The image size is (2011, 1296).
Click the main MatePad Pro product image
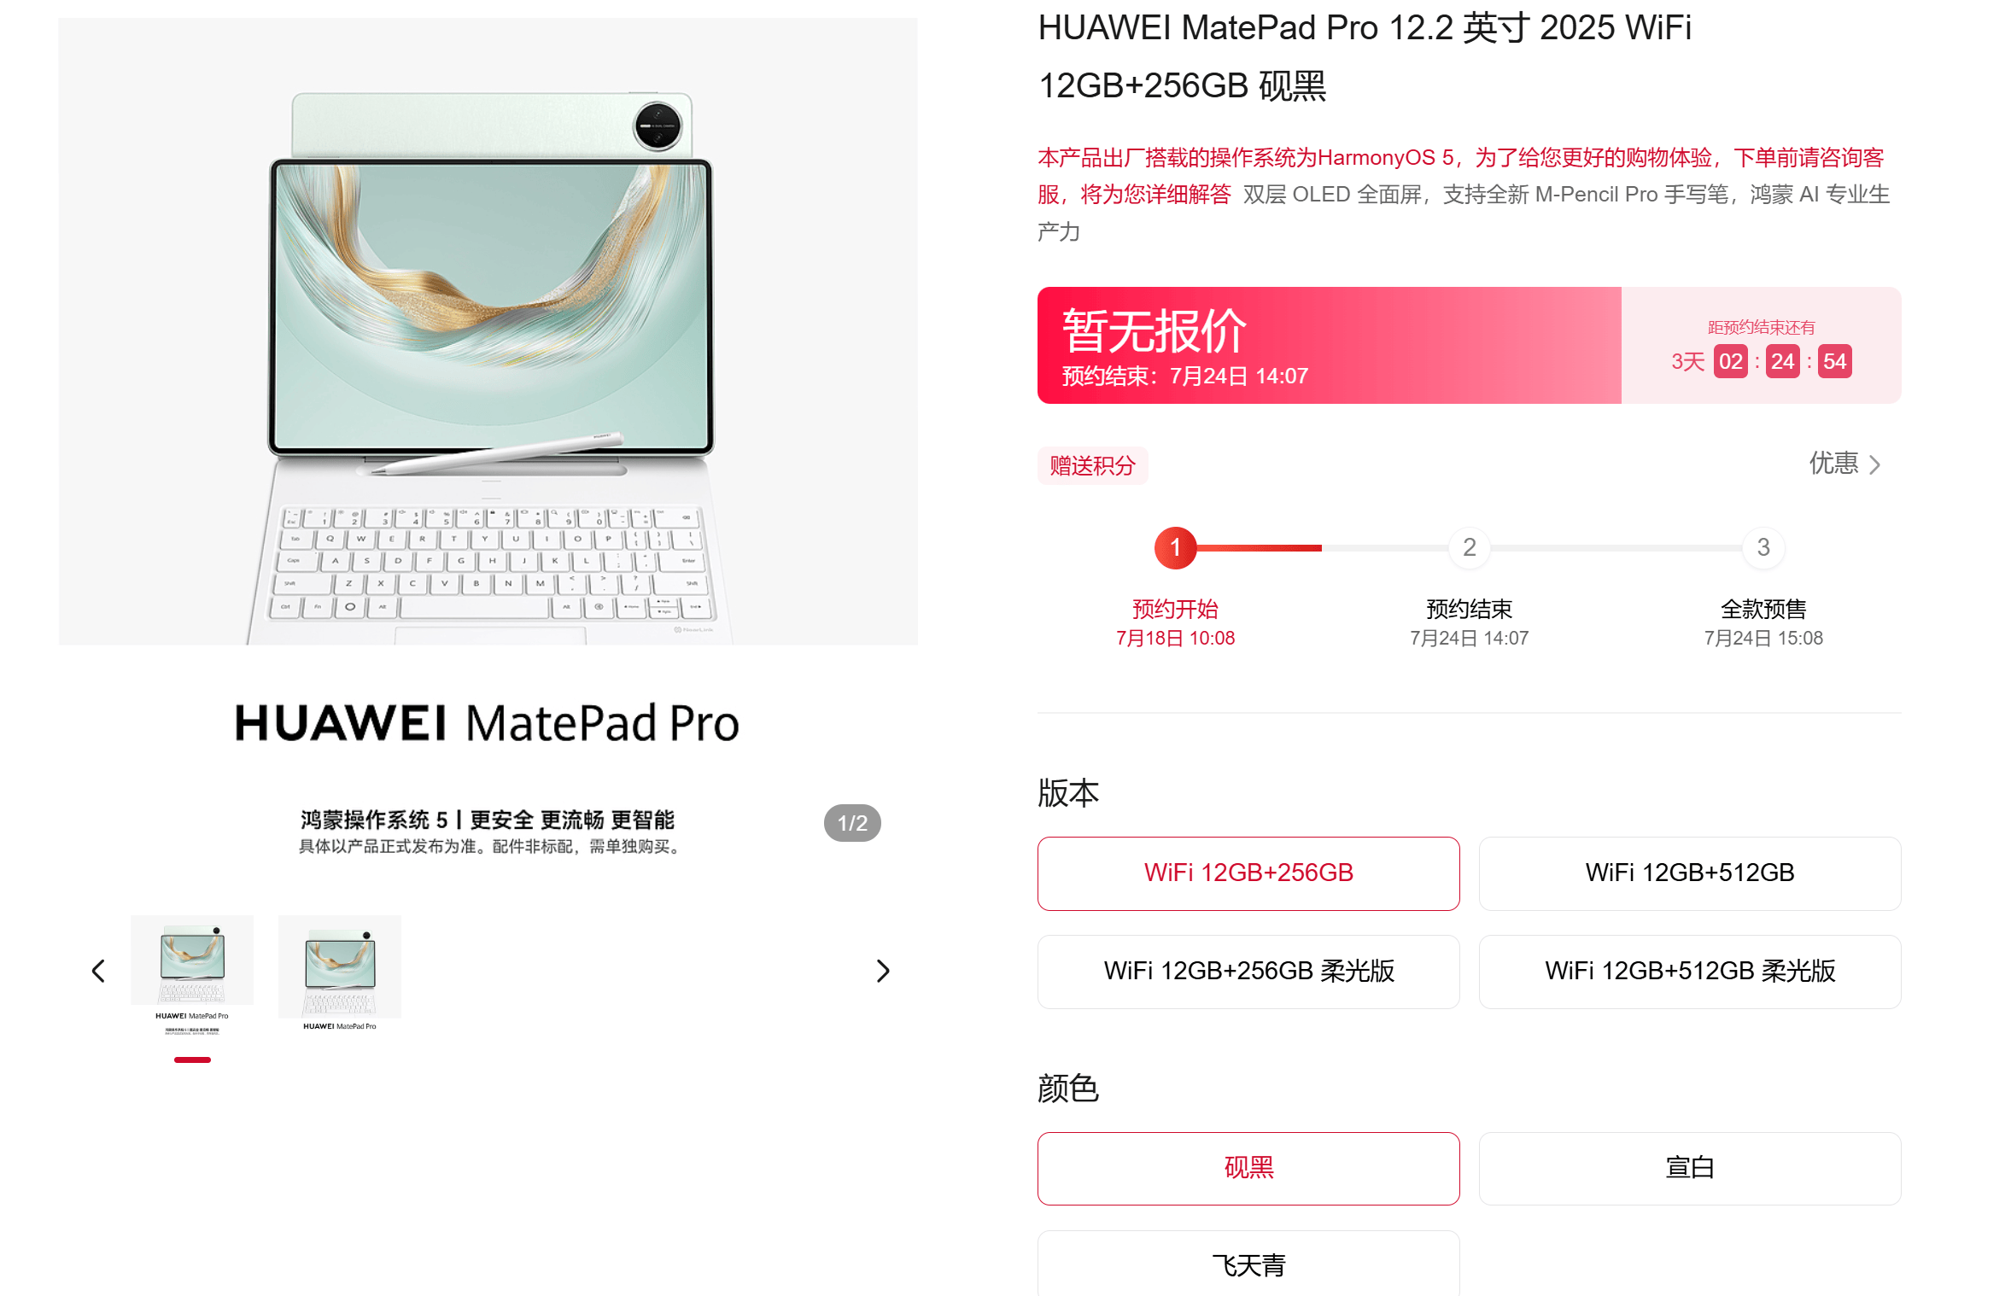coord(488,331)
